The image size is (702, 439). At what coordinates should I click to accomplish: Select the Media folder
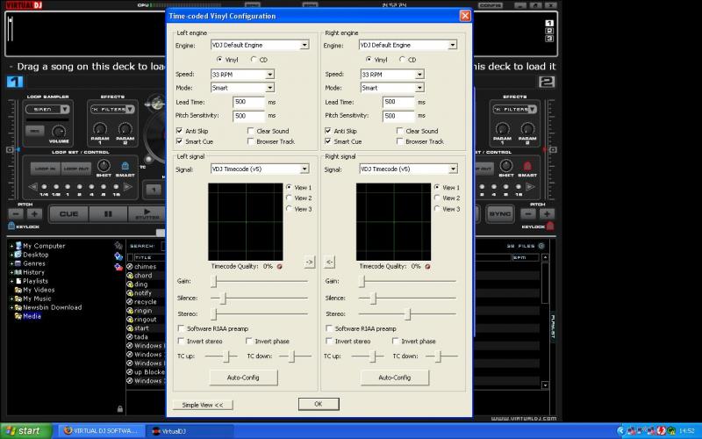(x=32, y=316)
